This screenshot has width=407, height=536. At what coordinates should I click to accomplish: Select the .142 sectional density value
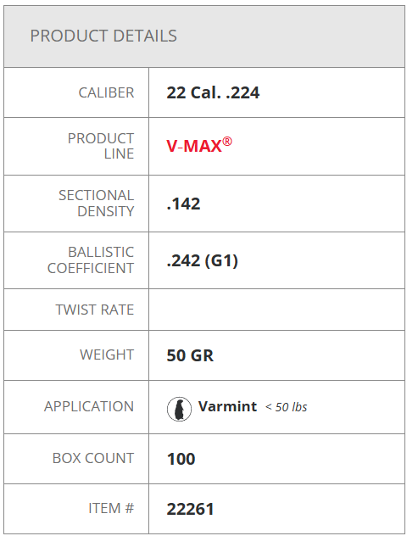pos(183,204)
